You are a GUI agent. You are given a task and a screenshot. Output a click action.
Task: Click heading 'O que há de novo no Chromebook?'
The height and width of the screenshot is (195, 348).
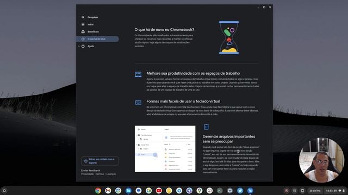point(164,30)
